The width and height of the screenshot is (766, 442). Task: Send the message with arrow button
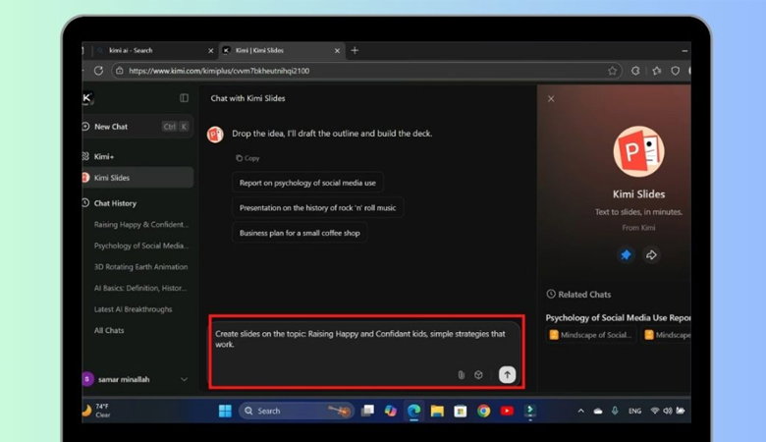click(507, 374)
